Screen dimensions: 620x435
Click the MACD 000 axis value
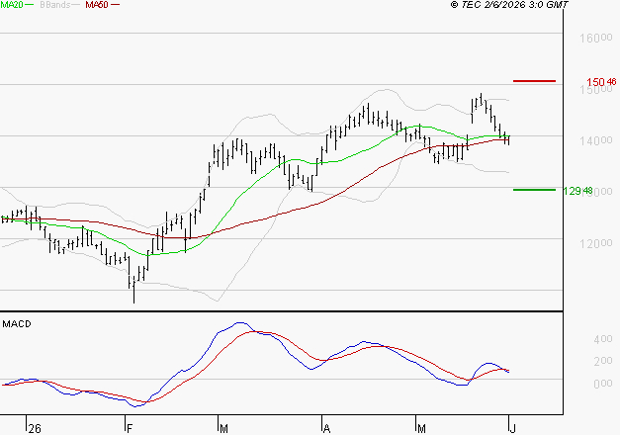[x=603, y=384]
